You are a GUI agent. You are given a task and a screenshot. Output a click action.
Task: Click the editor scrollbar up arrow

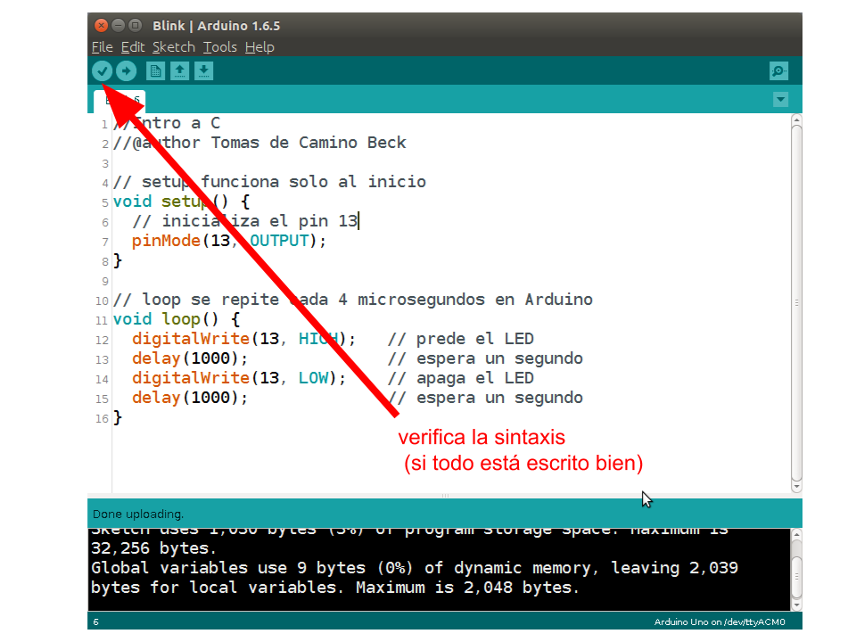[x=796, y=119]
